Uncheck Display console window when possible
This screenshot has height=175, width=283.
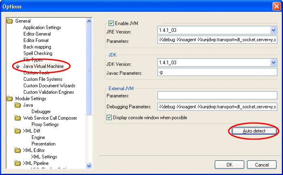click(109, 118)
